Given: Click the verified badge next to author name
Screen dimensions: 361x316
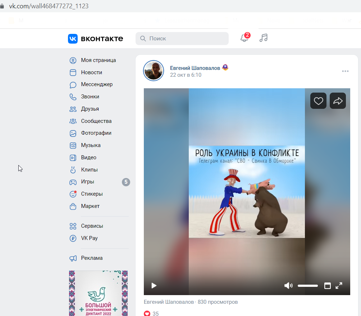Looking at the screenshot, I should (x=225, y=68).
